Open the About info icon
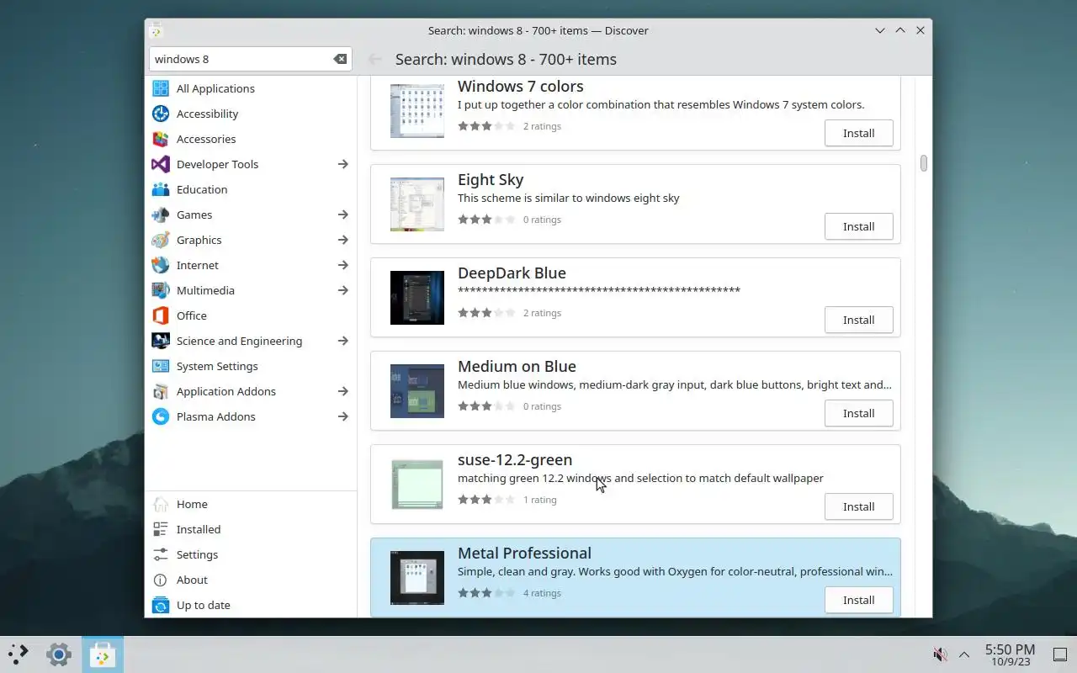 coord(161,580)
